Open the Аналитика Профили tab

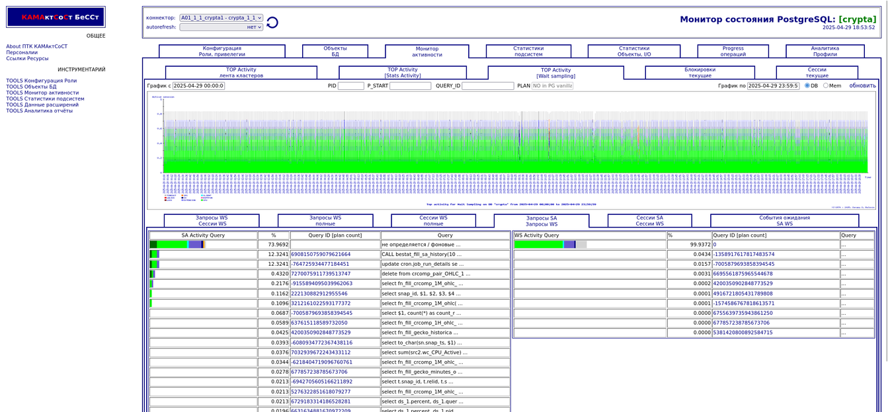coord(825,52)
